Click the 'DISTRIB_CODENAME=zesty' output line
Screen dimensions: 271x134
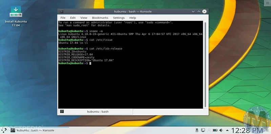[x=77, y=57]
